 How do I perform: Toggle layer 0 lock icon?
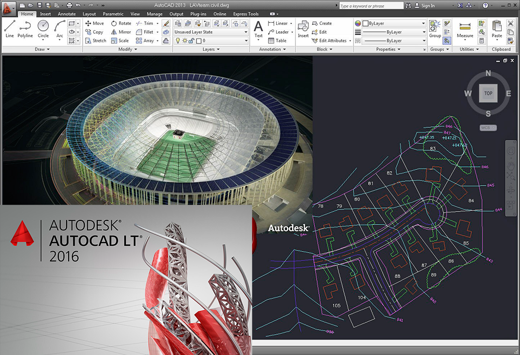[x=191, y=41]
